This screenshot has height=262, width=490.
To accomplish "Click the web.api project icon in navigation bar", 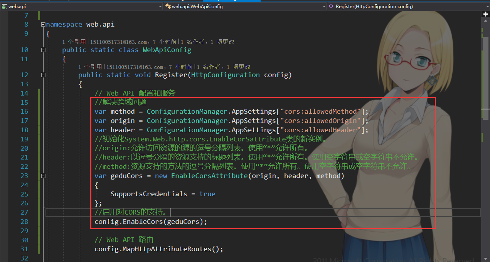I will [5, 6].
